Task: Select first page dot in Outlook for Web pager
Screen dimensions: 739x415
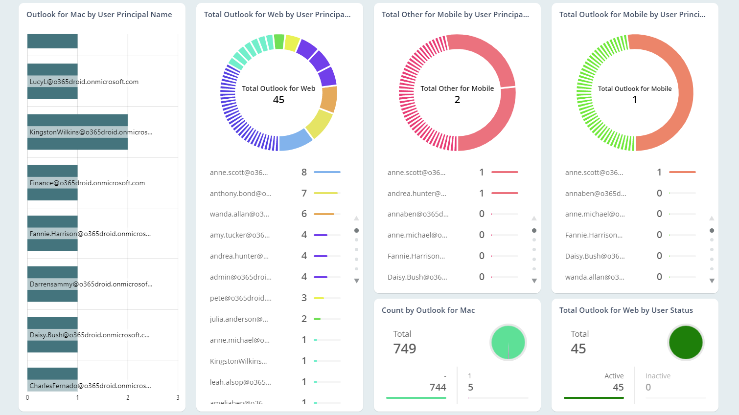Action: [356, 230]
